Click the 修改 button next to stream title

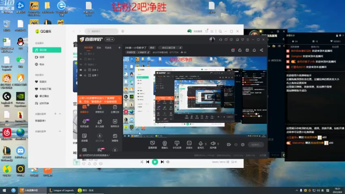point(152,47)
